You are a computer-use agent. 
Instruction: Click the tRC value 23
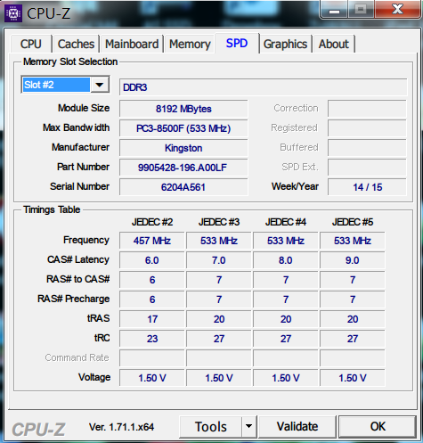tap(152, 339)
